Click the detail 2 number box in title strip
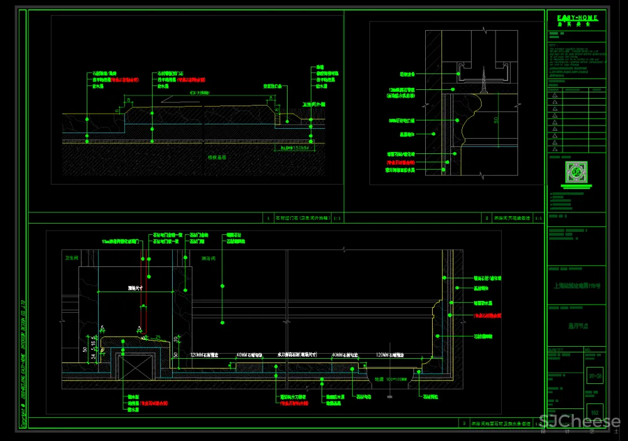 pos(487,218)
